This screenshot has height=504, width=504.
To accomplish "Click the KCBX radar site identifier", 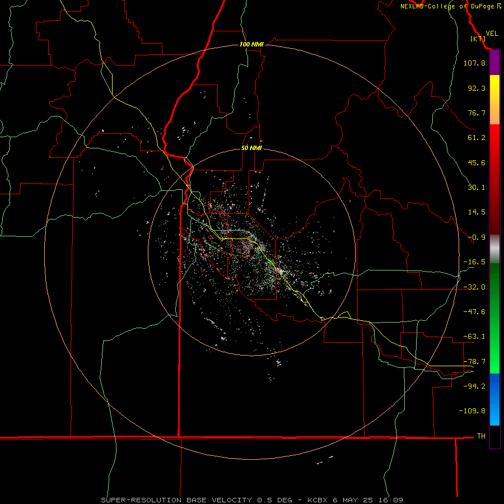I will (318, 500).
